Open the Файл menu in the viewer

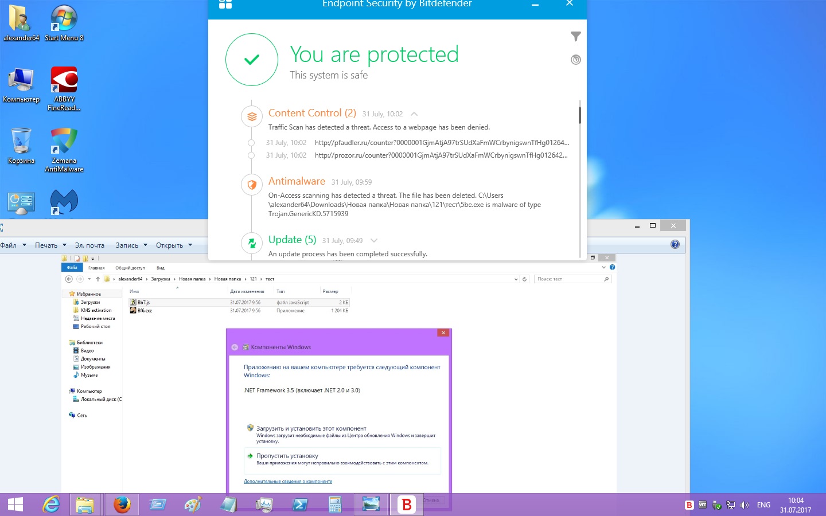13,245
